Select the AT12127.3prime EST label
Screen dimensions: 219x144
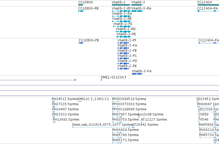(x=154, y=120)
